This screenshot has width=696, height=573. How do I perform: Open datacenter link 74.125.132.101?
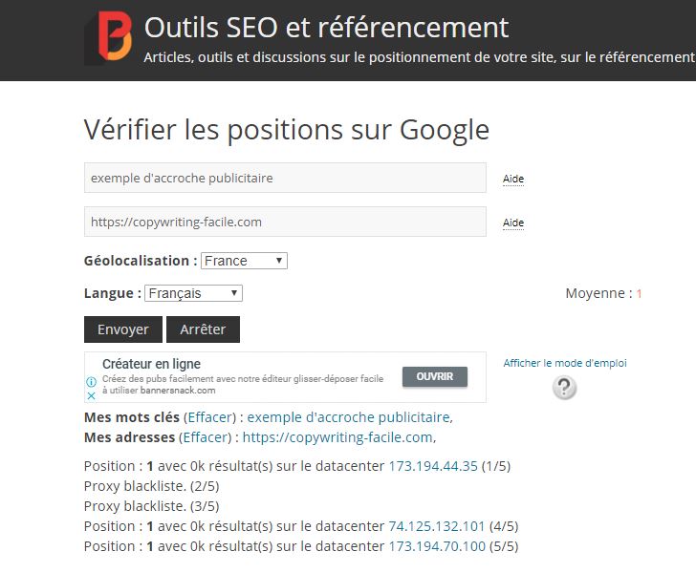click(x=436, y=526)
